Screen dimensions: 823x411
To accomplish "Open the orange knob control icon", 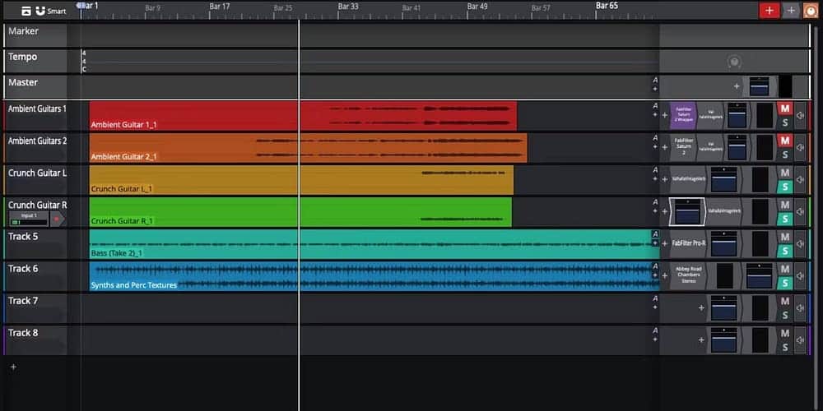I will pos(811,11).
